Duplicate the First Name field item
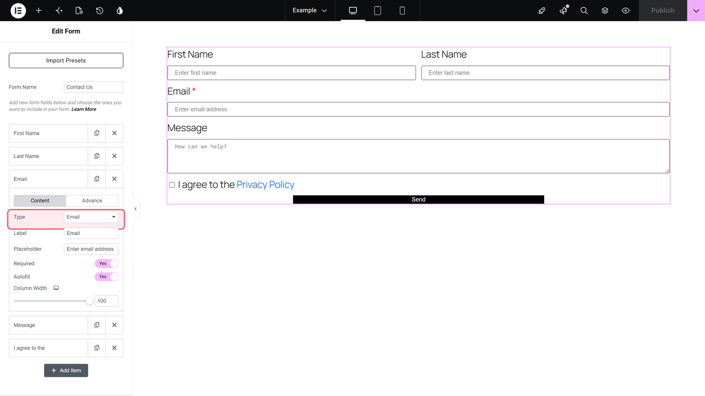This screenshot has height=396, width=705. pos(97,133)
